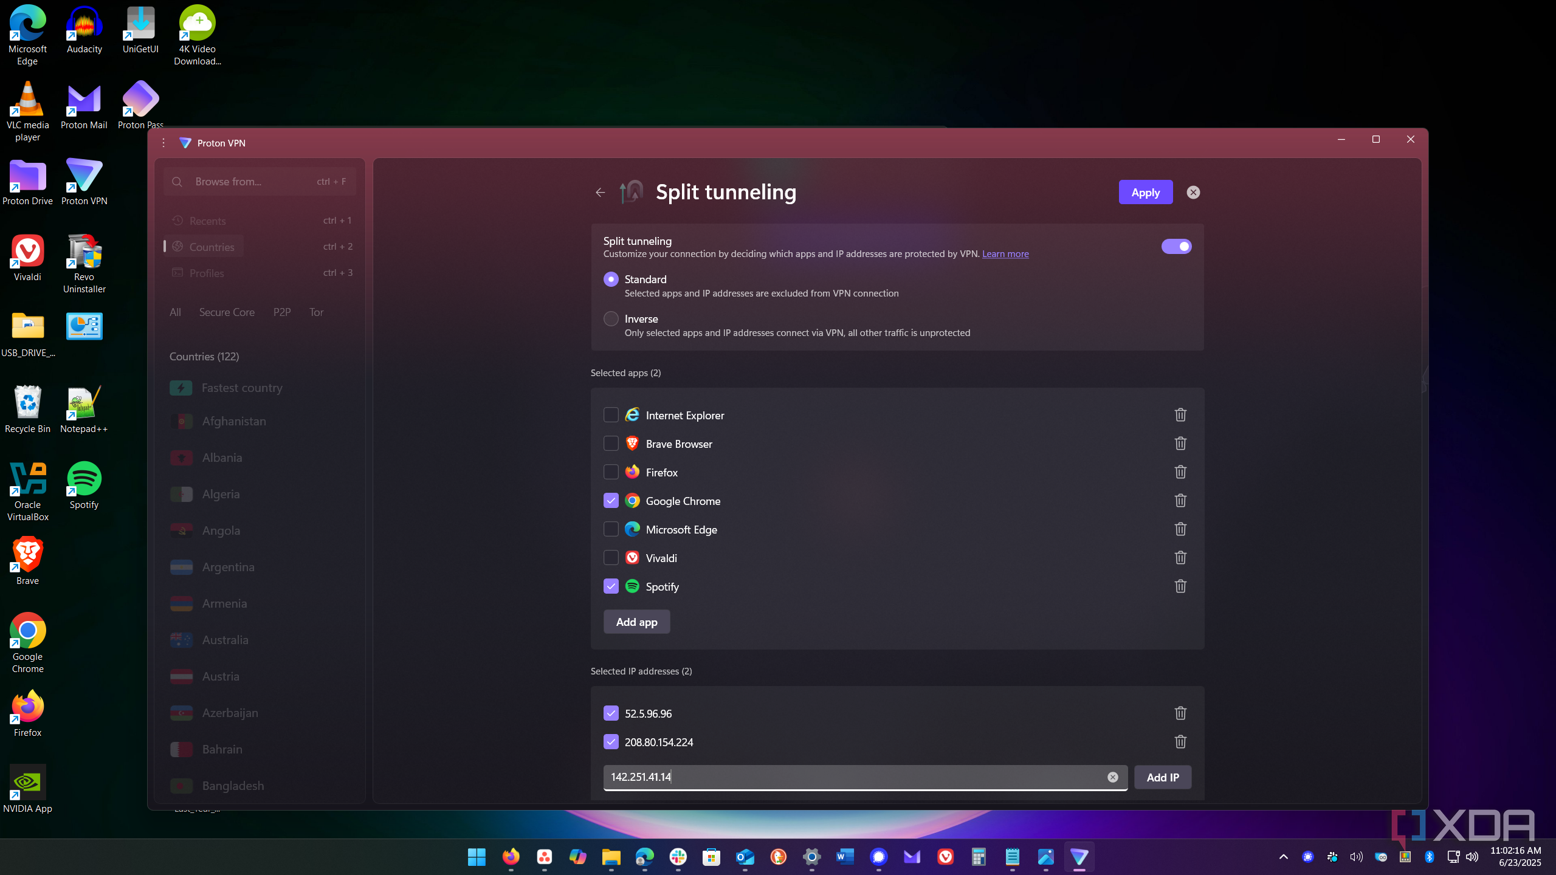Delete Microsoft Edge from the app list
The width and height of the screenshot is (1556, 875).
tap(1180, 529)
